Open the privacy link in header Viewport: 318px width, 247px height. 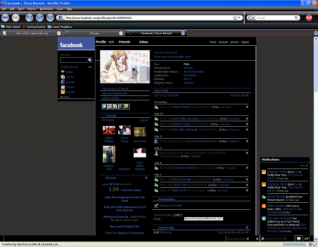(235, 42)
